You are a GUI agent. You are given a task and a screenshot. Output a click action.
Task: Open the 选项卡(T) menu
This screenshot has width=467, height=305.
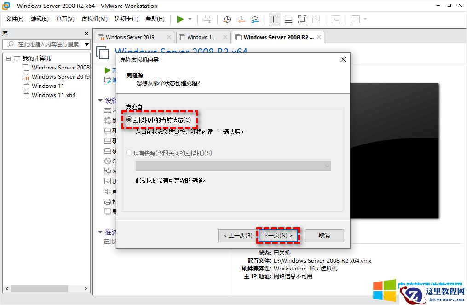pos(127,19)
